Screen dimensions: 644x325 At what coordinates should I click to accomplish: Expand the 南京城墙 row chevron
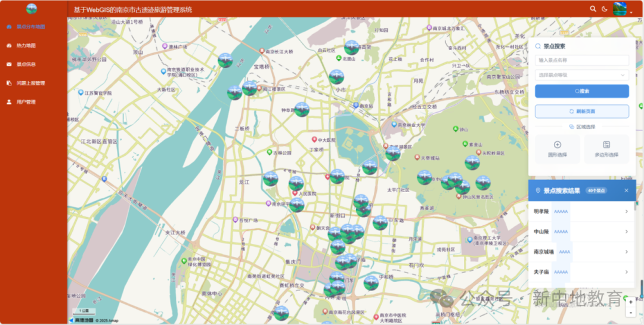[626, 252]
